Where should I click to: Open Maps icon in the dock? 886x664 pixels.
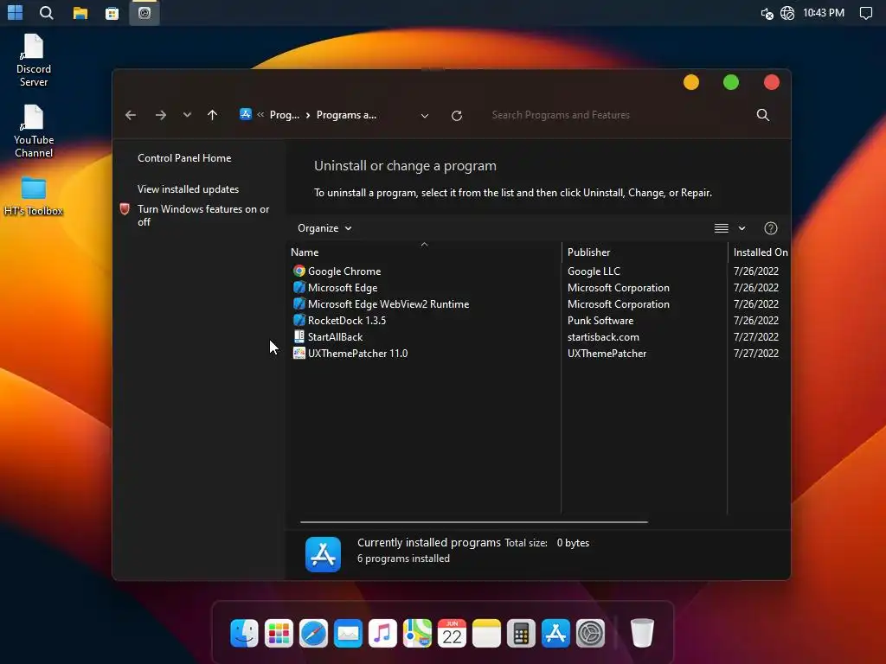[x=417, y=633]
